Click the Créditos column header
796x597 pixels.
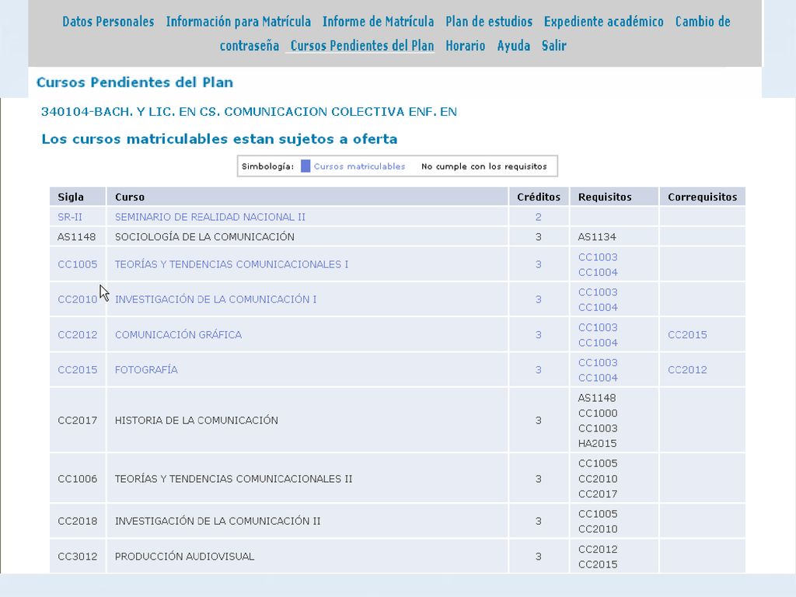[x=539, y=197]
